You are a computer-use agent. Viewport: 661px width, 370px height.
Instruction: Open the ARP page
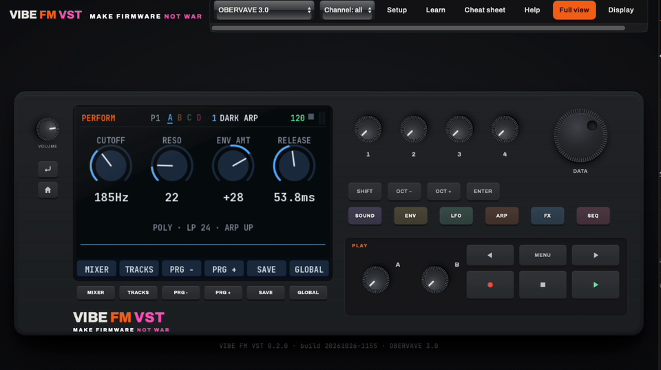(x=502, y=216)
